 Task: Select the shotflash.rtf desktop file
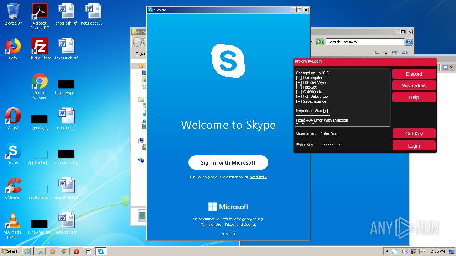(x=66, y=14)
